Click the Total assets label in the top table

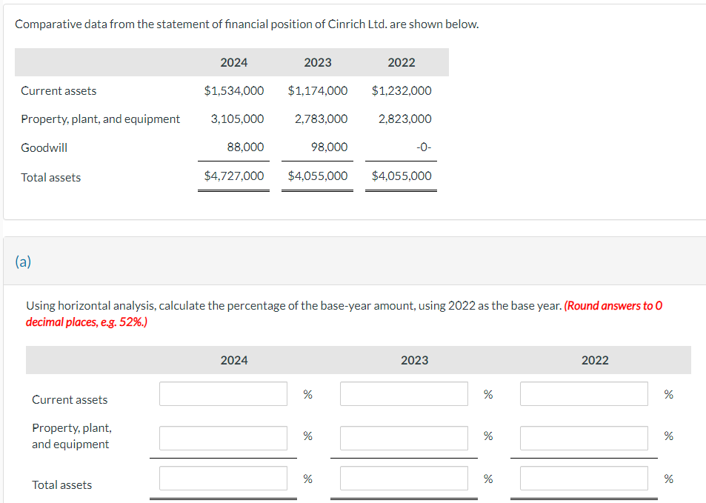coord(51,177)
